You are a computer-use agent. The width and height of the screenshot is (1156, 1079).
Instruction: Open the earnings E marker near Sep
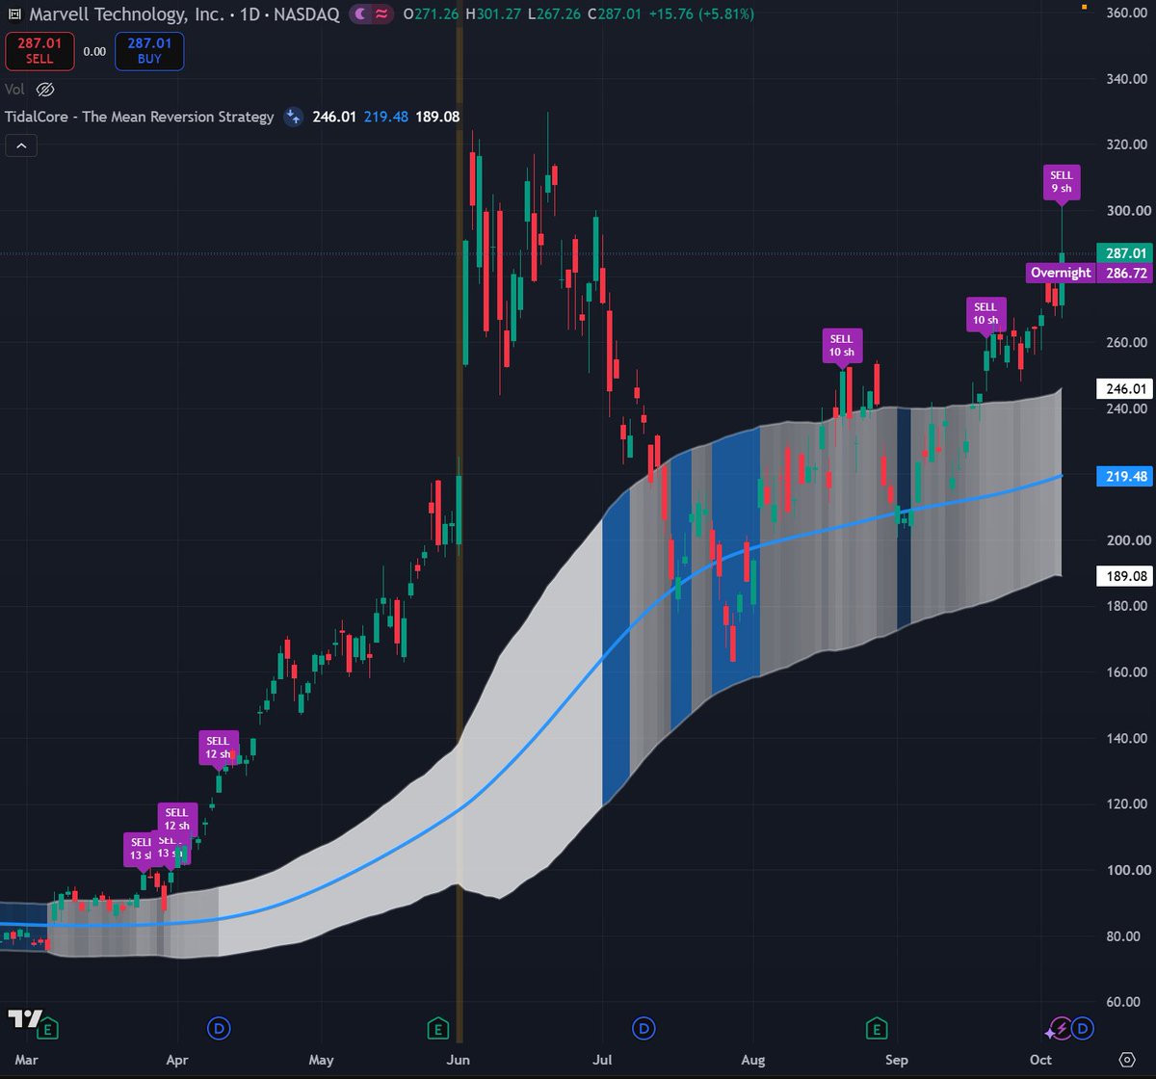pyautogui.click(x=877, y=1028)
